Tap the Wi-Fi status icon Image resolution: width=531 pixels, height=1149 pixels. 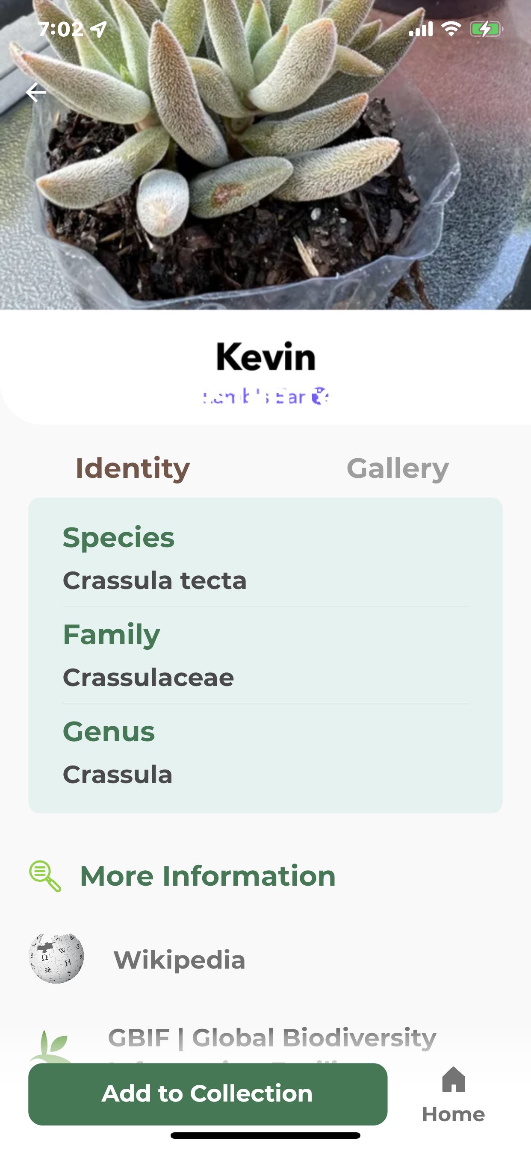click(x=451, y=29)
